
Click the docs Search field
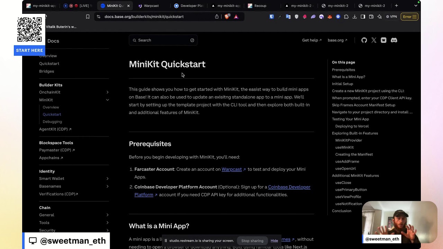point(163,40)
